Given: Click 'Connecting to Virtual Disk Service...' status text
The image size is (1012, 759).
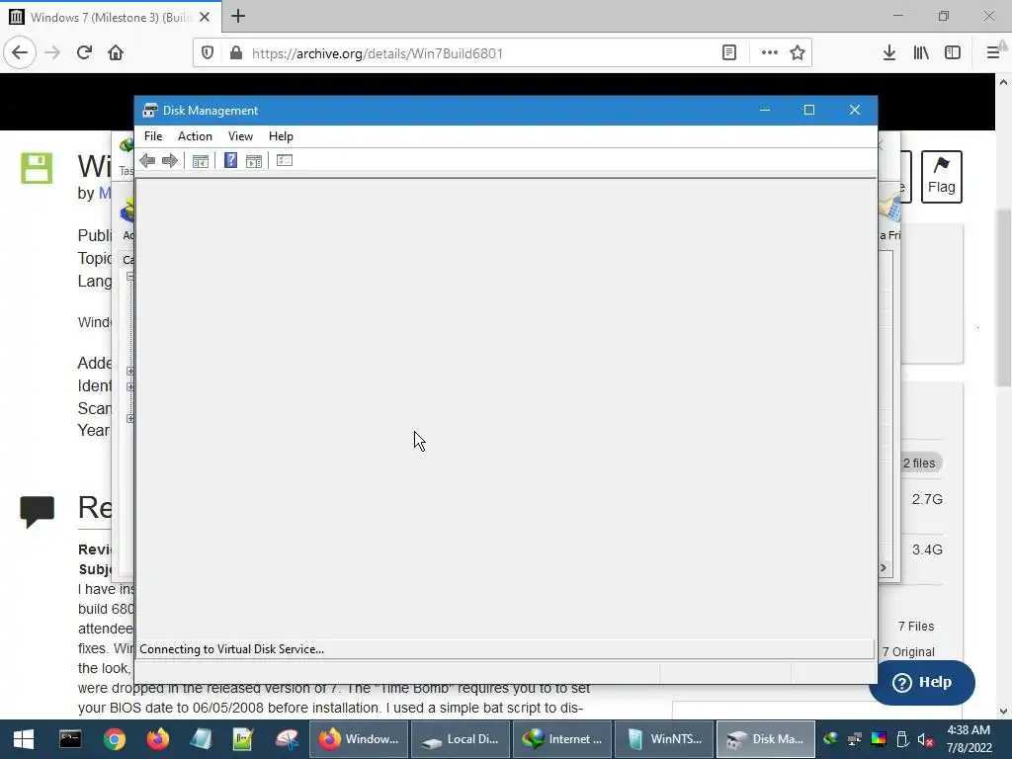Looking at the screenshot, I should (x=231, y=649).
